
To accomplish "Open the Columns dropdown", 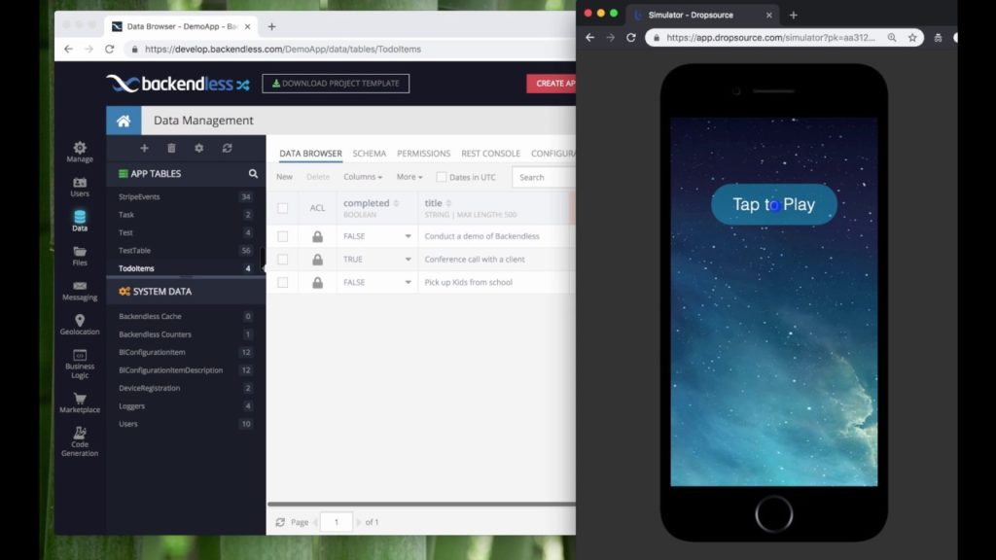I will point(363,177).
